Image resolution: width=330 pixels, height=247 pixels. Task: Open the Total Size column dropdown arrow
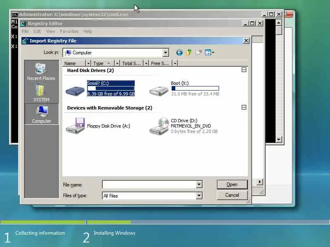[x=146, y=63]
